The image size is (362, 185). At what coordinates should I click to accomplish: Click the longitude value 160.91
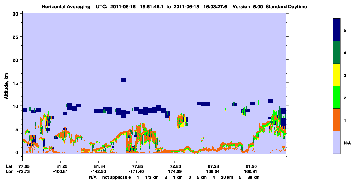pos(250,171)
